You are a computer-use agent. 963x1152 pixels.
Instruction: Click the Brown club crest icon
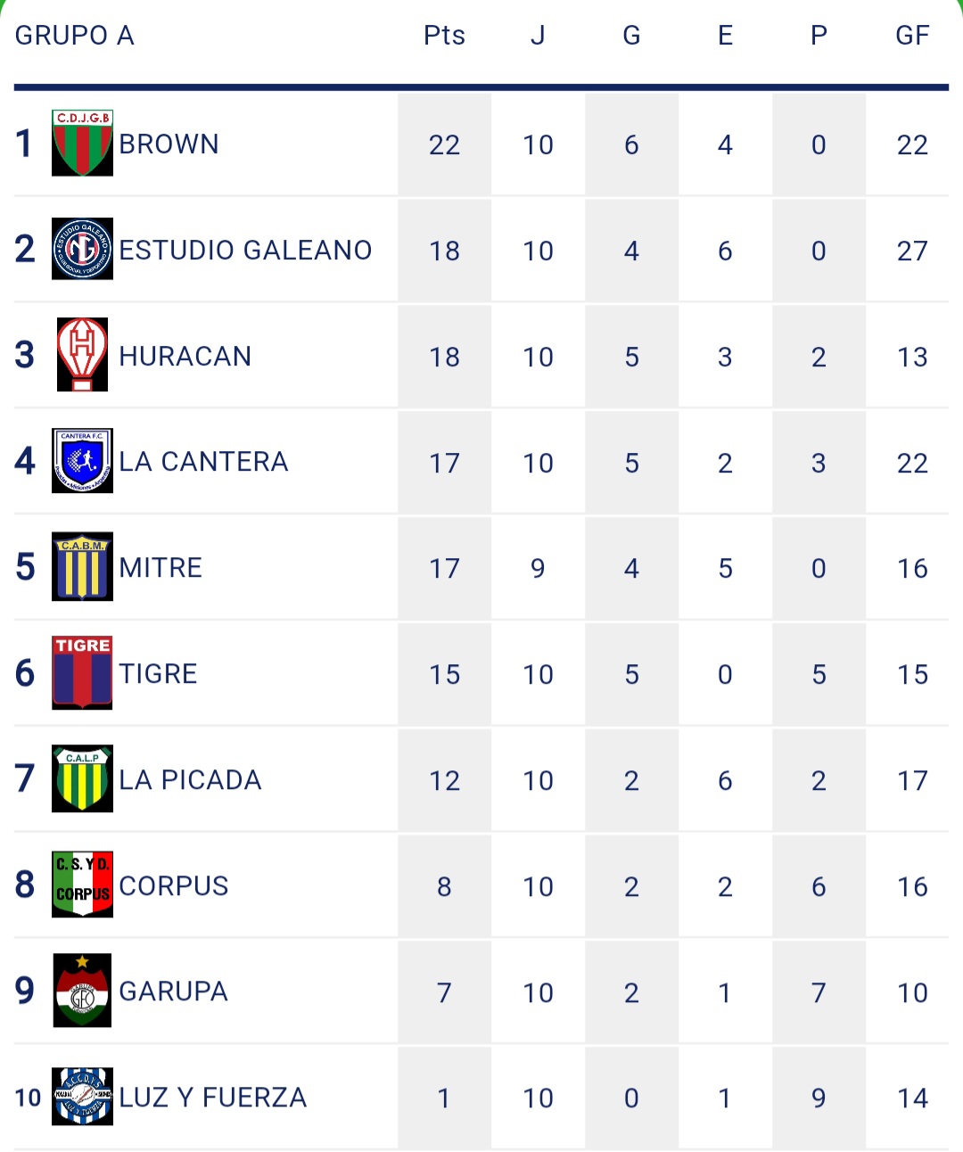point(82,144)
